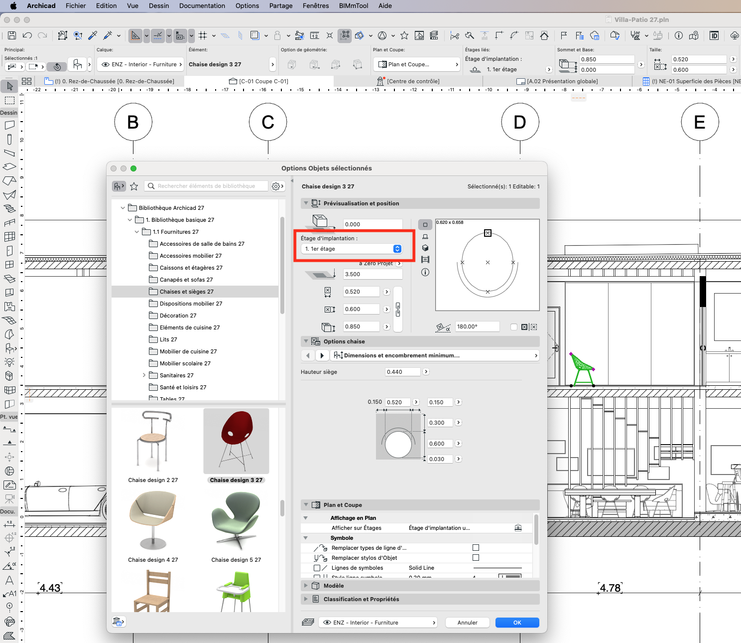Switch to the C-01 Coupe tab
Viewport: 741px width, 643px height.
pos(259,81)
